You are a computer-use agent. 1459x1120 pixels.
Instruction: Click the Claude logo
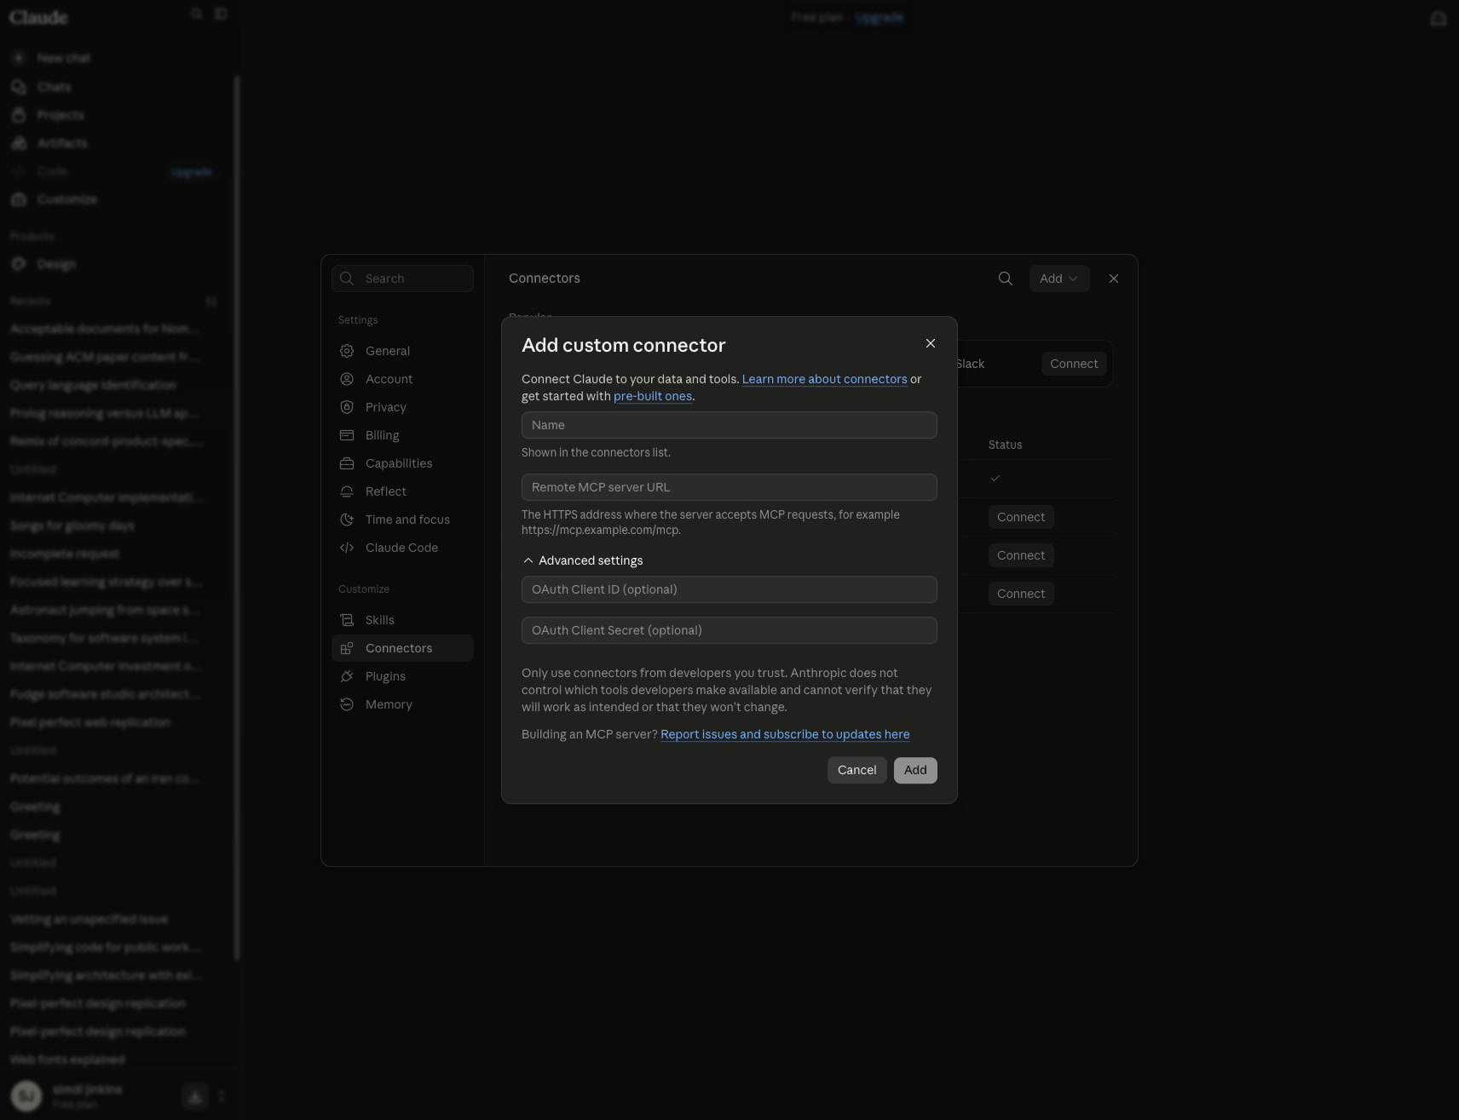[38, 17]
